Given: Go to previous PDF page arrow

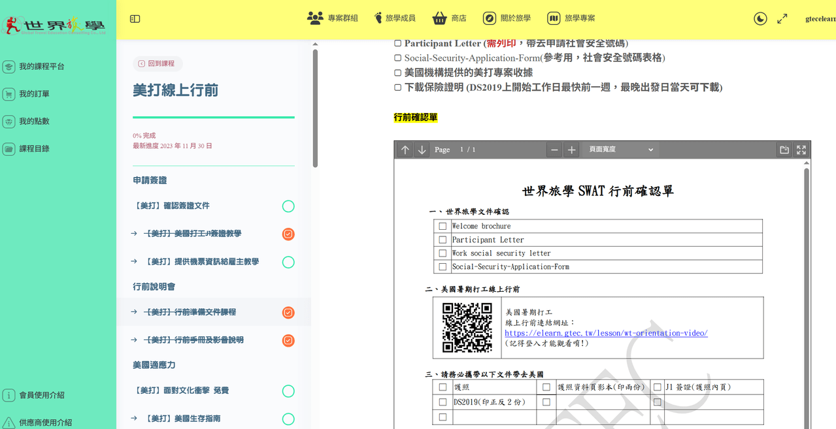Looking at the screenshot, I should point(405,150).
